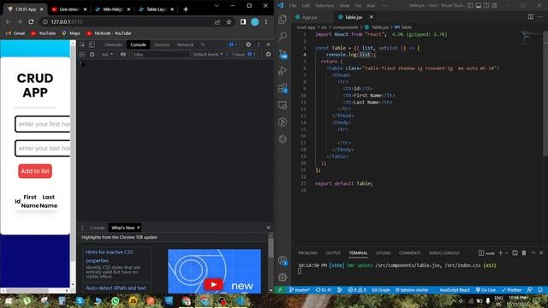
Task: Split the terminal panel
Action: point(515,253)
